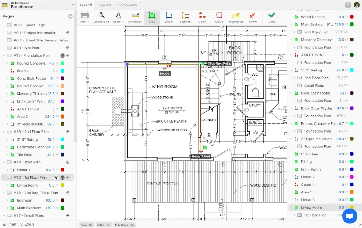Select the Count tool
Image resolution: width=362 pixels, height=228 pixels.
click(x=202, y=18)
